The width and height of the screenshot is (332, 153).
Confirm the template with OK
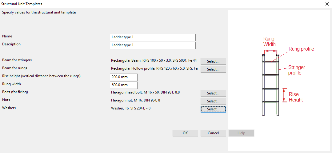pyautogui.click(x=185, y=133)
